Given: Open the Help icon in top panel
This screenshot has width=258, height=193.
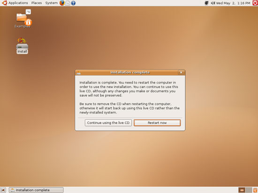Looking at the screenshot, I should coord(73,3).
